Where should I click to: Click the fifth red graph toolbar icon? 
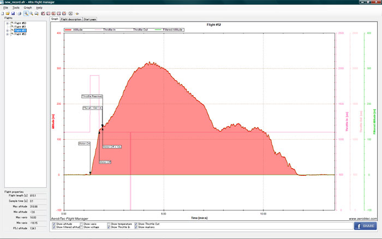[x=64, y=14]
